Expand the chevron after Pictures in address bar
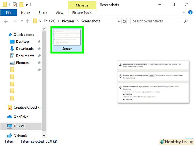 pos(78,21)
